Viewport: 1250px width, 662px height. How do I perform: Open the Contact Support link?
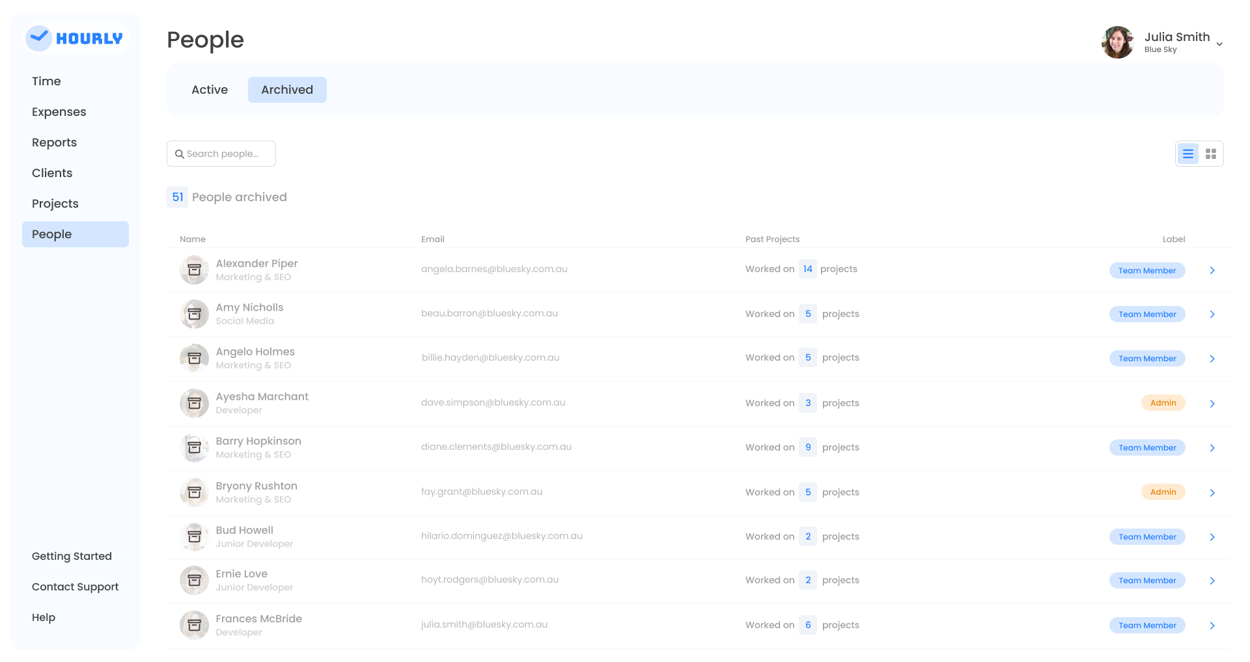(x=75, y=586)
